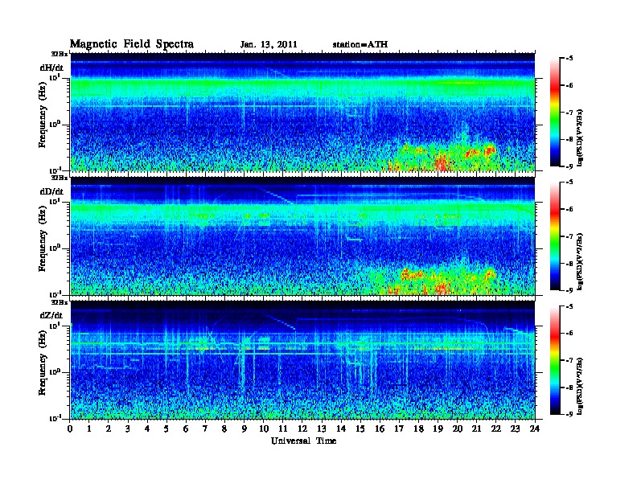
Task: Click hour tick label '18' on the time axis
Action: (419, 428)
